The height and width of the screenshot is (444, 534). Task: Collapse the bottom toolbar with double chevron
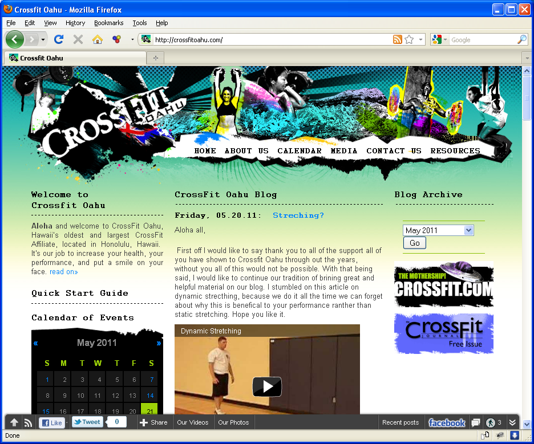(x=512, y=422)
